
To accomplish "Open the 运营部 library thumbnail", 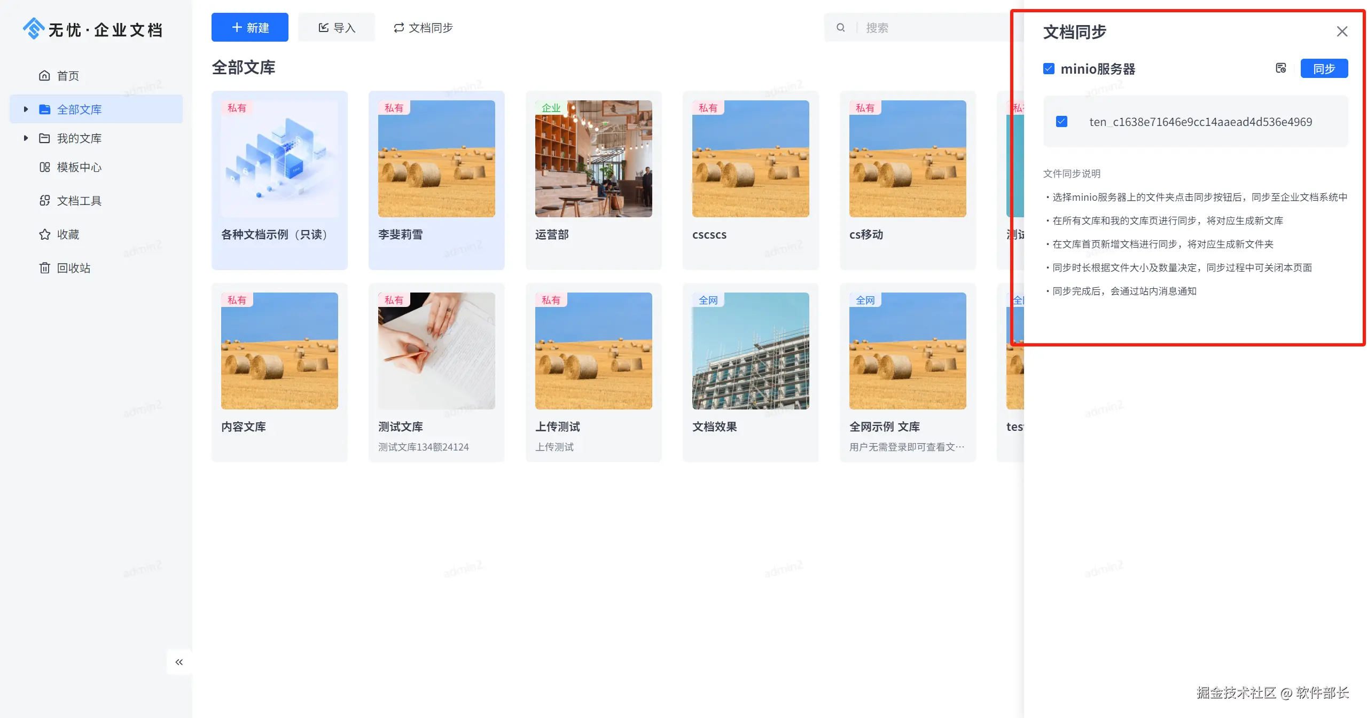I will tap(593, 159).
